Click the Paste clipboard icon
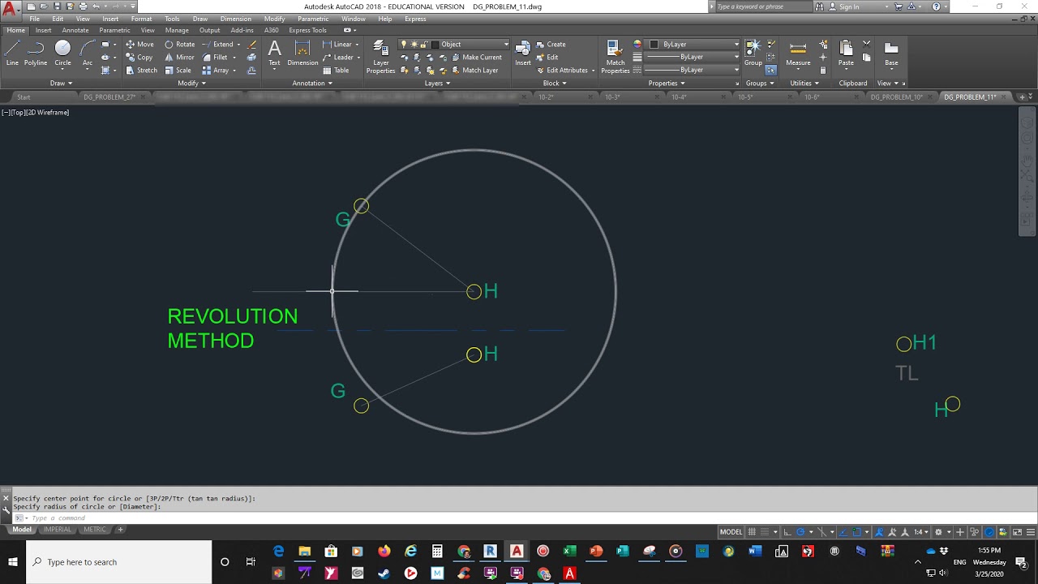Viewport: 1038px width, 584px height. pos(846,53)
